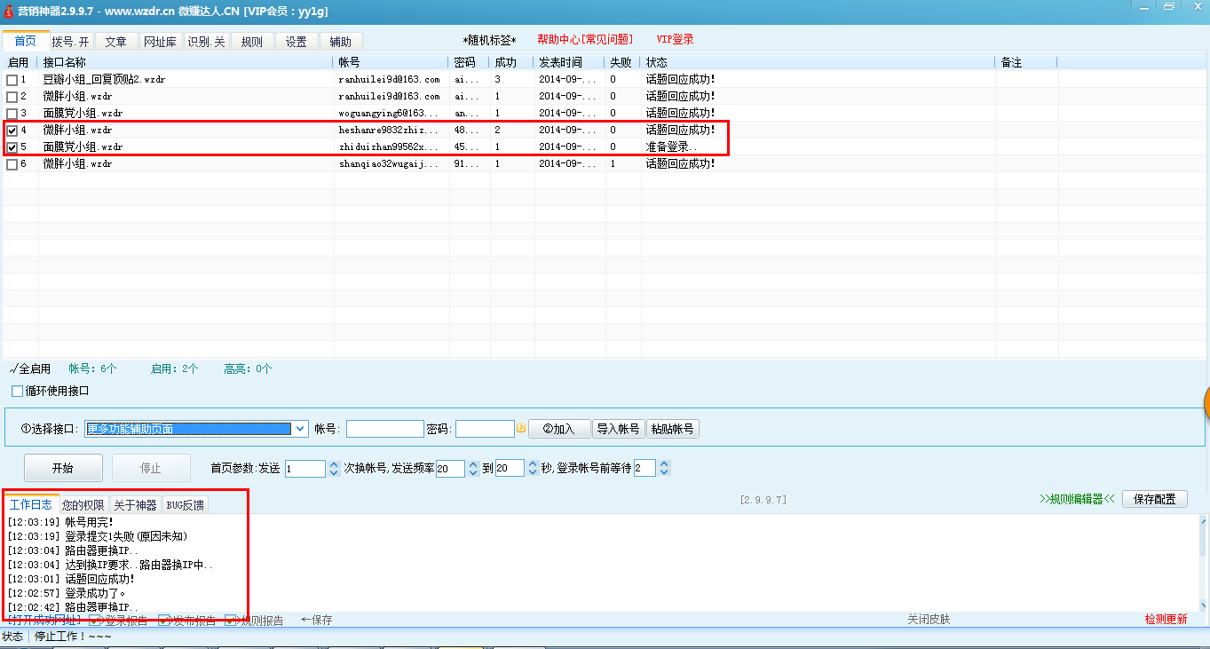Click the 导入帐号 button
The image size is (1210, 649).
coord(618,429)
